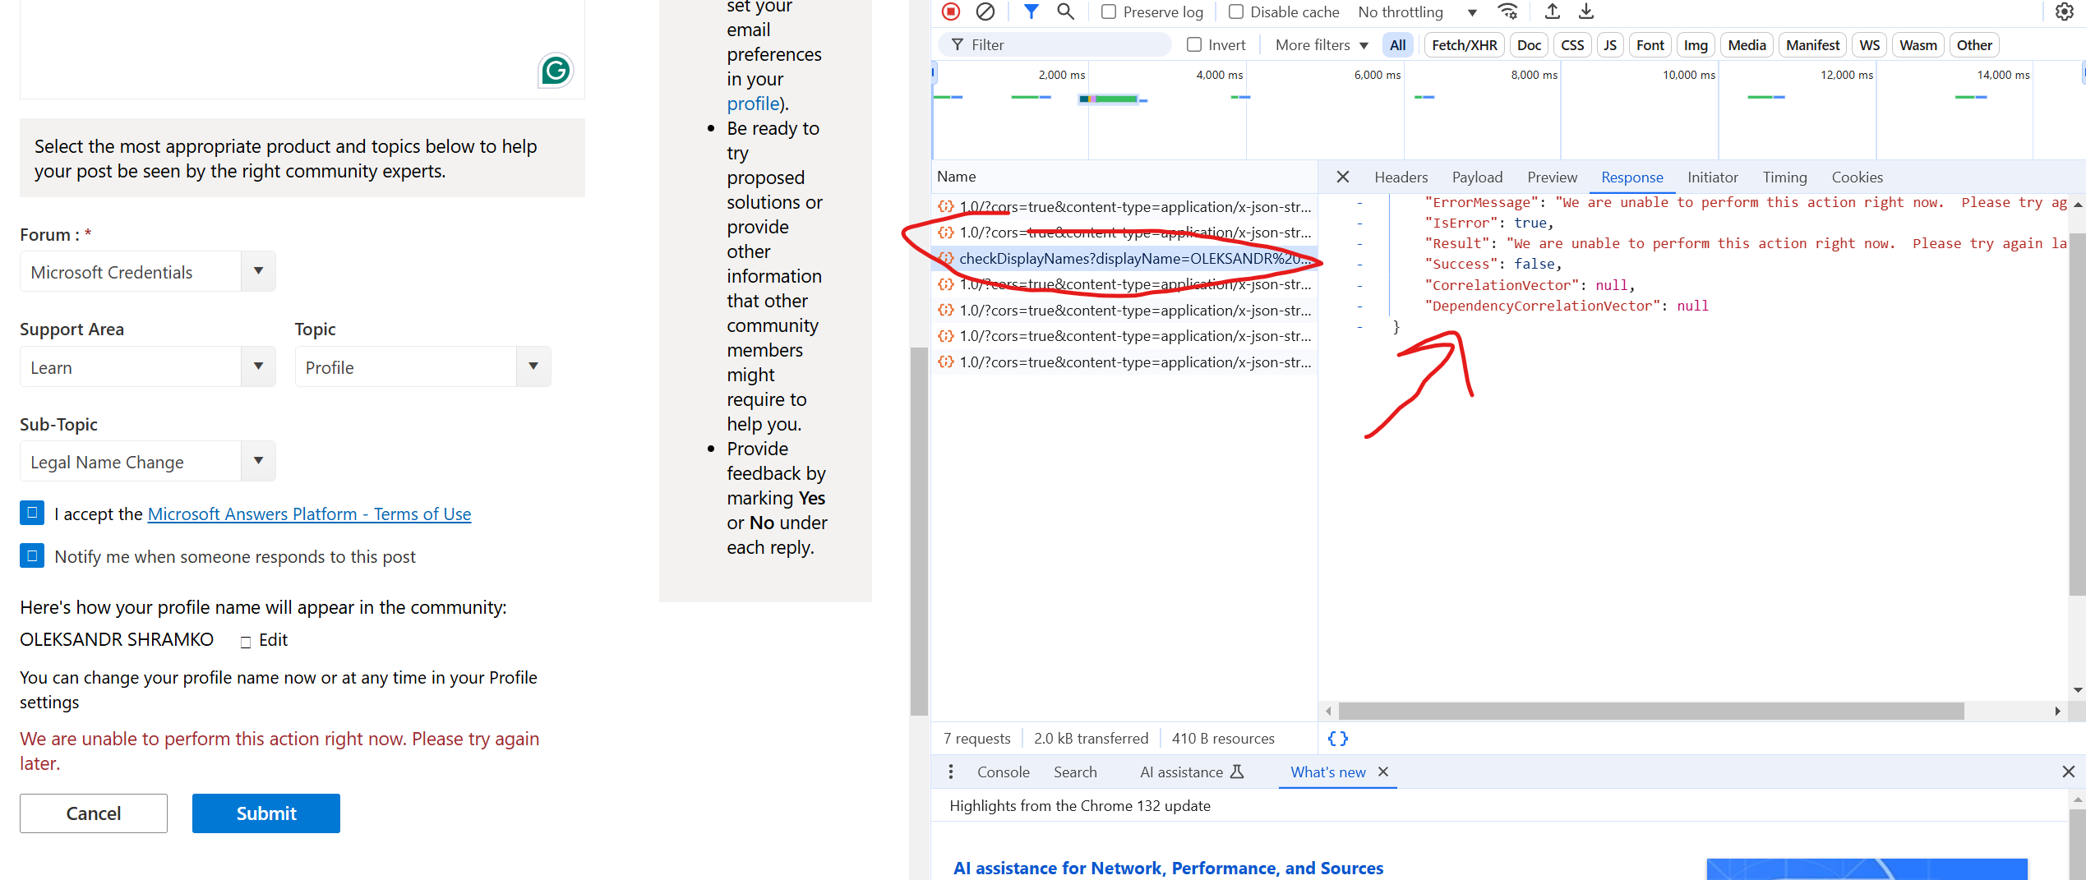Open Console drawer tab
This screenshot has width=2086, height=880.
[x=1003, y=772]
